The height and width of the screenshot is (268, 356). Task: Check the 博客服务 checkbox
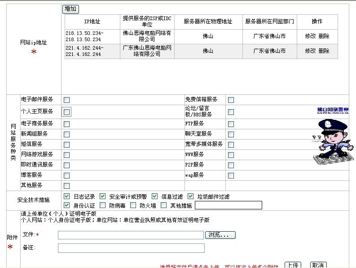point(66,176)
